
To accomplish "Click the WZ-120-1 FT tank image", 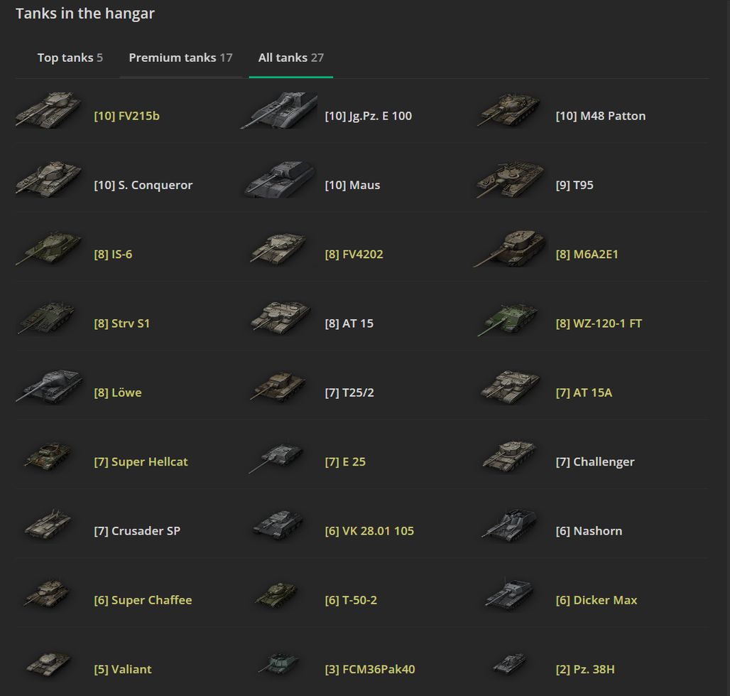I will (508, 319).
